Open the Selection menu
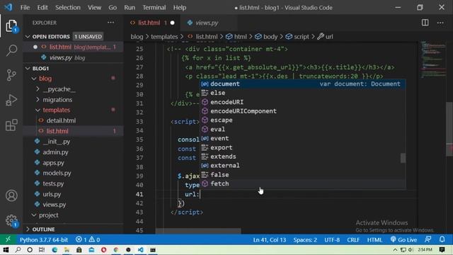453x255 pixels. tap(68, 8)
